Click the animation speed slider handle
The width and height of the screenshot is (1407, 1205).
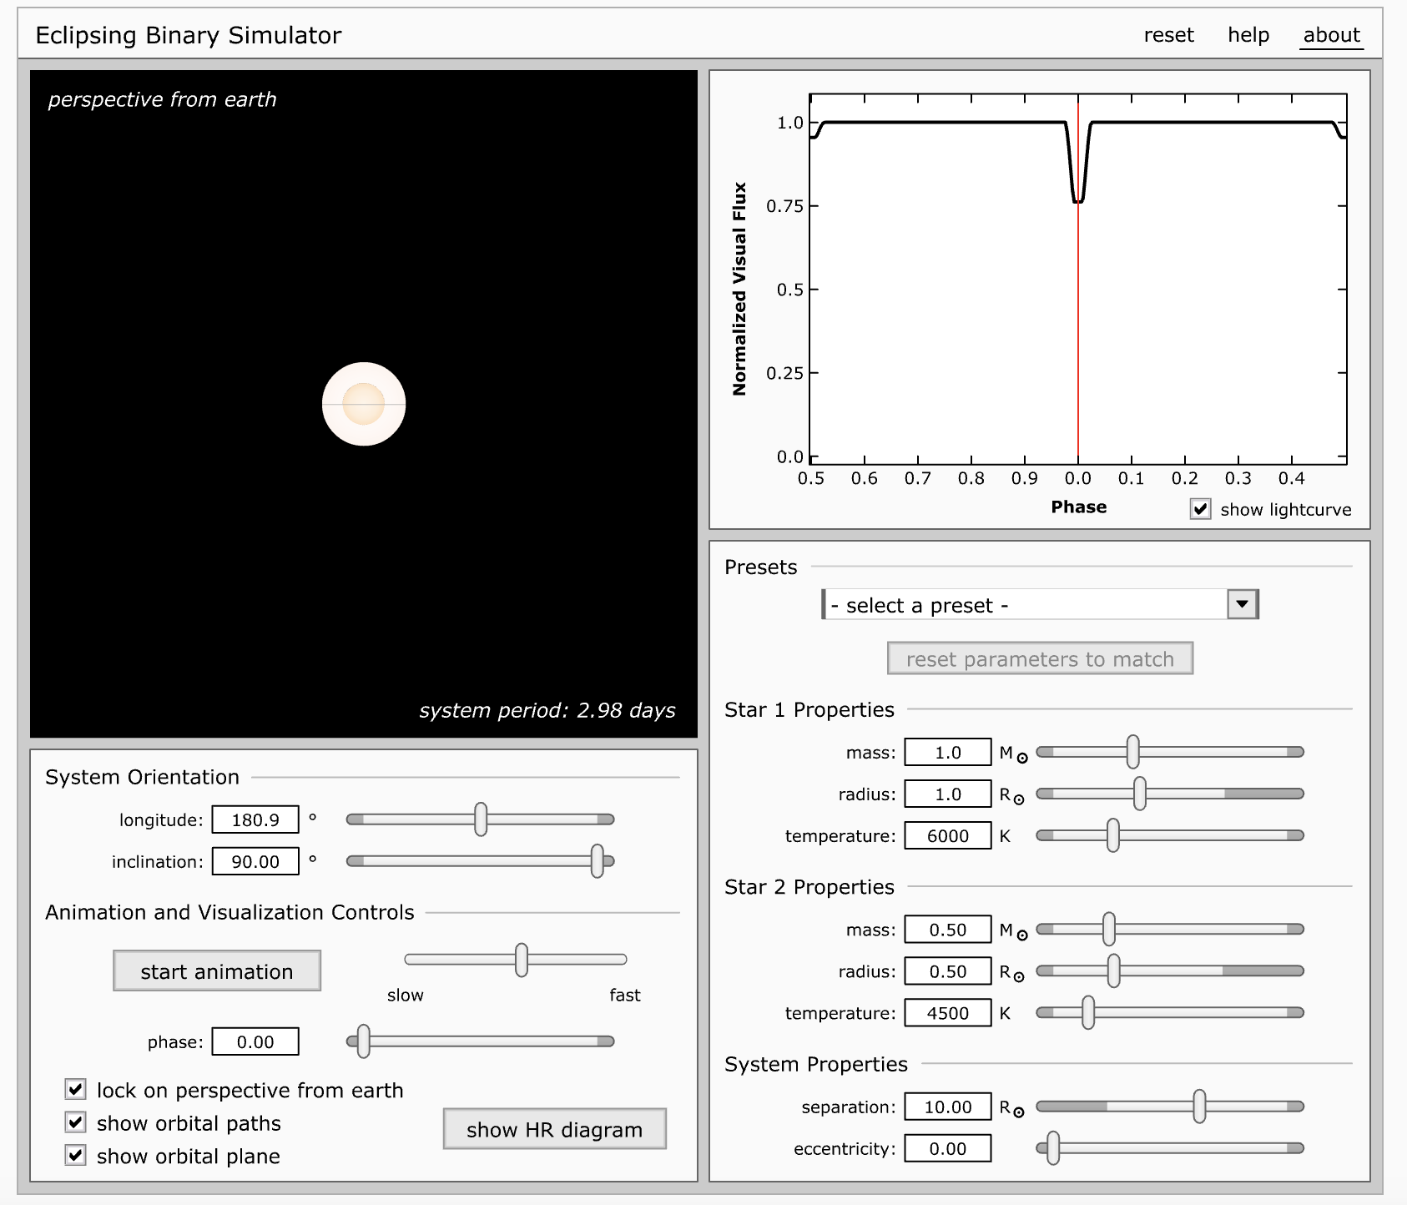[522, 960]
